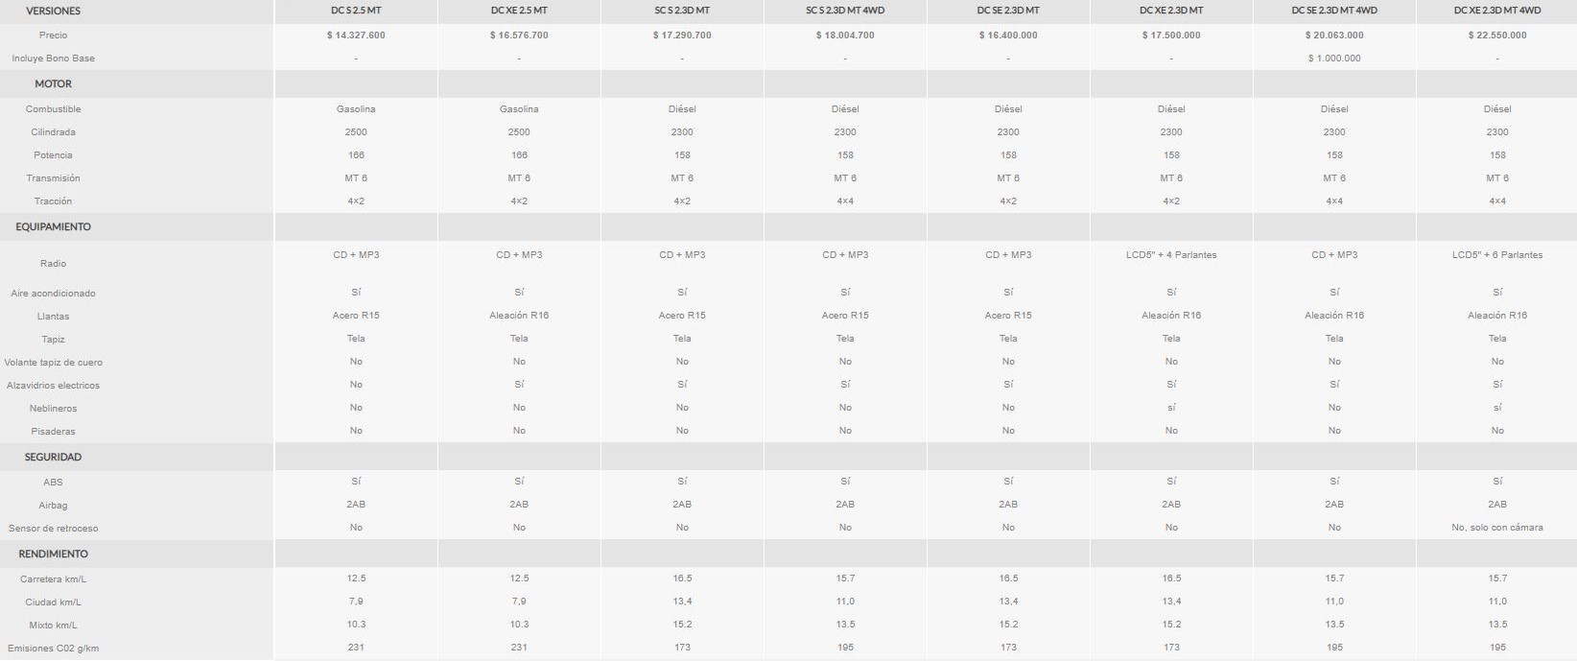Click the MOTOR section heading
The width and height of the screenshot is (1577, 661).
pos(54,83)
